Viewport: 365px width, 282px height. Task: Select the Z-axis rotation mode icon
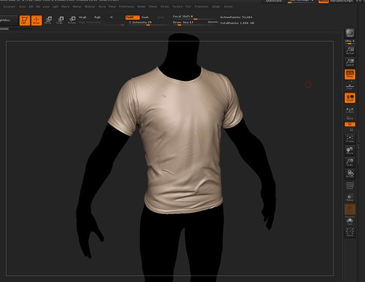pyautogui.click(x=351, y=130)
